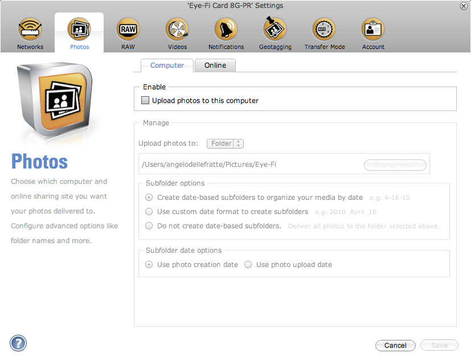
Task: Open the Geotagging pushpin icon
Action: tap(275, 29)
